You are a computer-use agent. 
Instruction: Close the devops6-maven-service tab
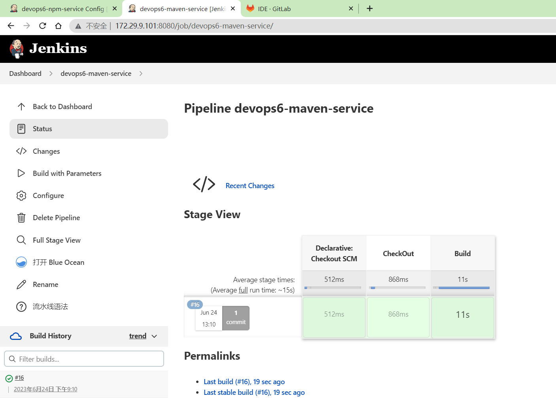point(233,8)
